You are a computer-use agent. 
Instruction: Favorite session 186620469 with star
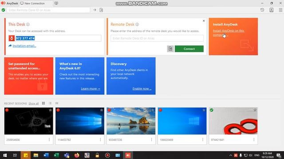click(x=204, y=110)
